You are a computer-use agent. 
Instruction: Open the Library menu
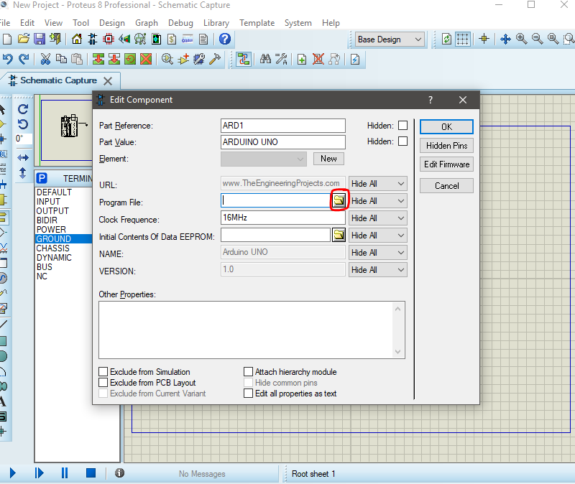coord(216,23)
